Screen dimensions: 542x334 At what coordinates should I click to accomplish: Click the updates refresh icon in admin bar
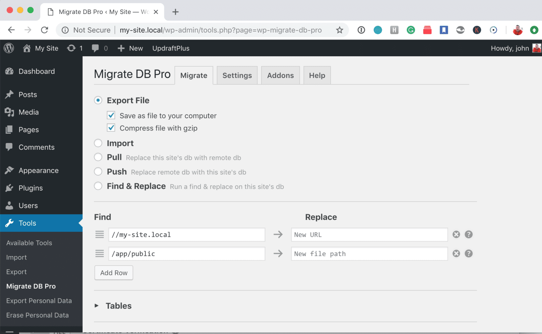(71, 48)
